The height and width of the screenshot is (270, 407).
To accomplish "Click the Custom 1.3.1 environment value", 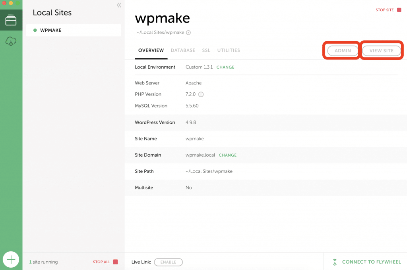I will 199,67.
